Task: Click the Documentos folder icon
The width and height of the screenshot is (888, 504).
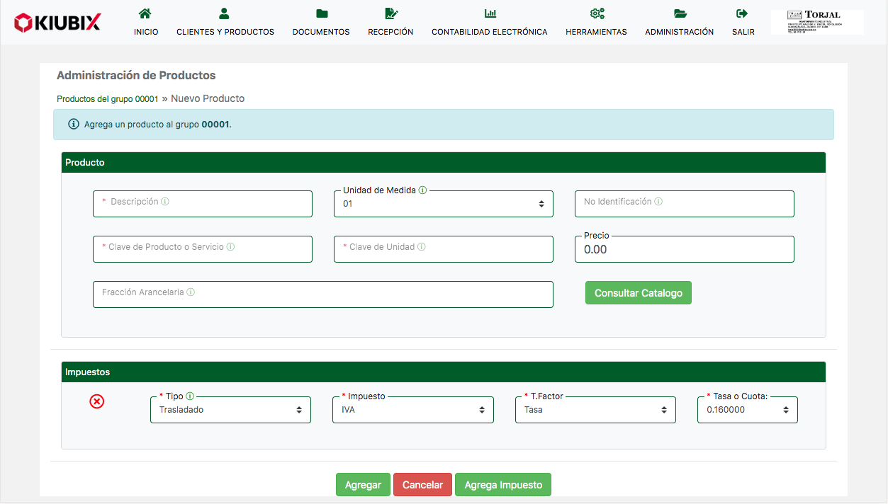Action: [321, 13]
